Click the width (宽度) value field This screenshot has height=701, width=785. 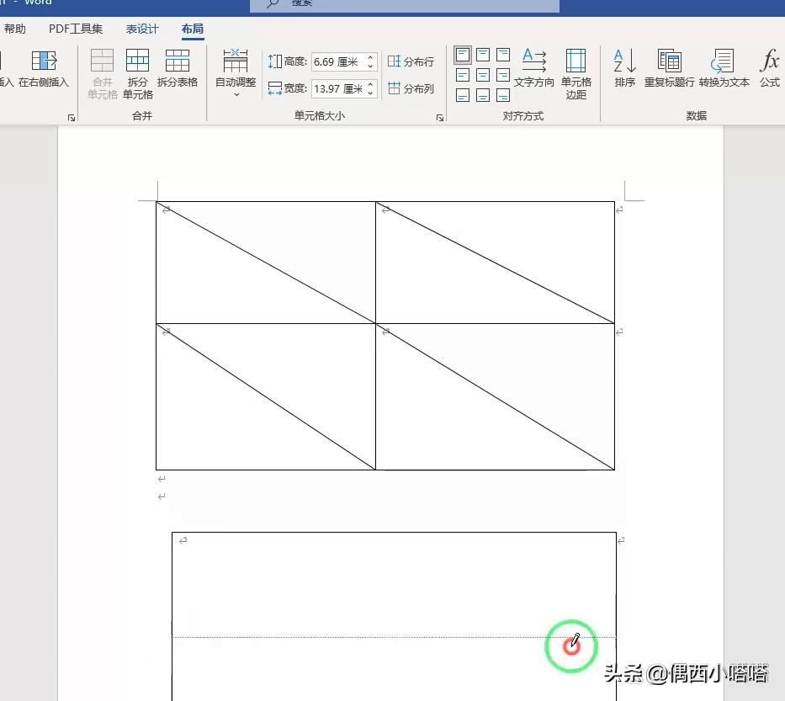point(340,88)
